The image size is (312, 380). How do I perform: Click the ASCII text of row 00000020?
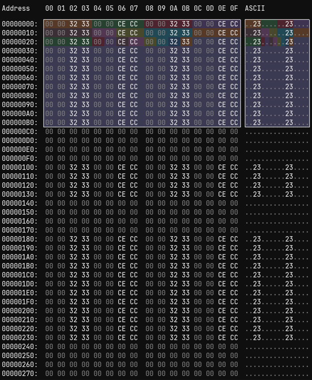(x=277, y=42)
